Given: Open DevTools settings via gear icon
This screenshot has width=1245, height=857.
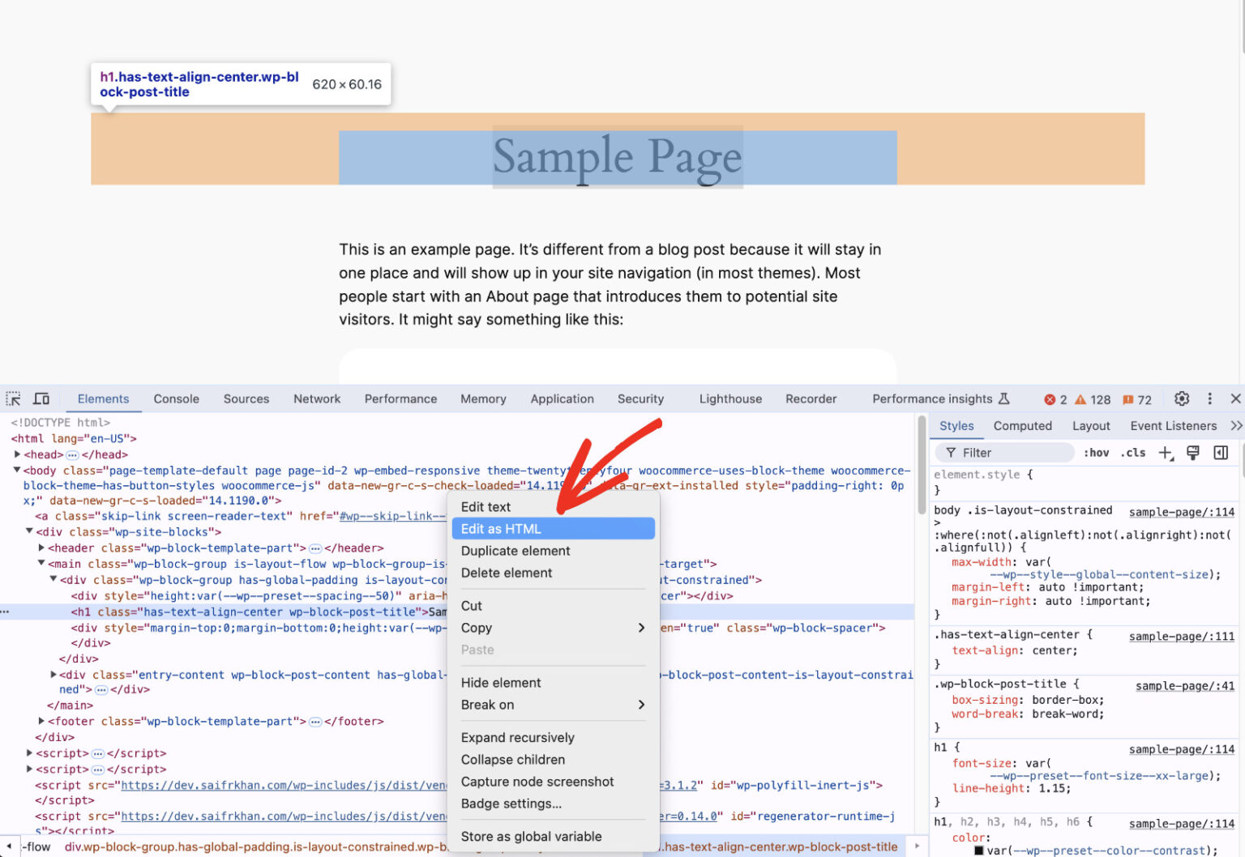Looking at the screenshot, I should [x=1182, y=399].
